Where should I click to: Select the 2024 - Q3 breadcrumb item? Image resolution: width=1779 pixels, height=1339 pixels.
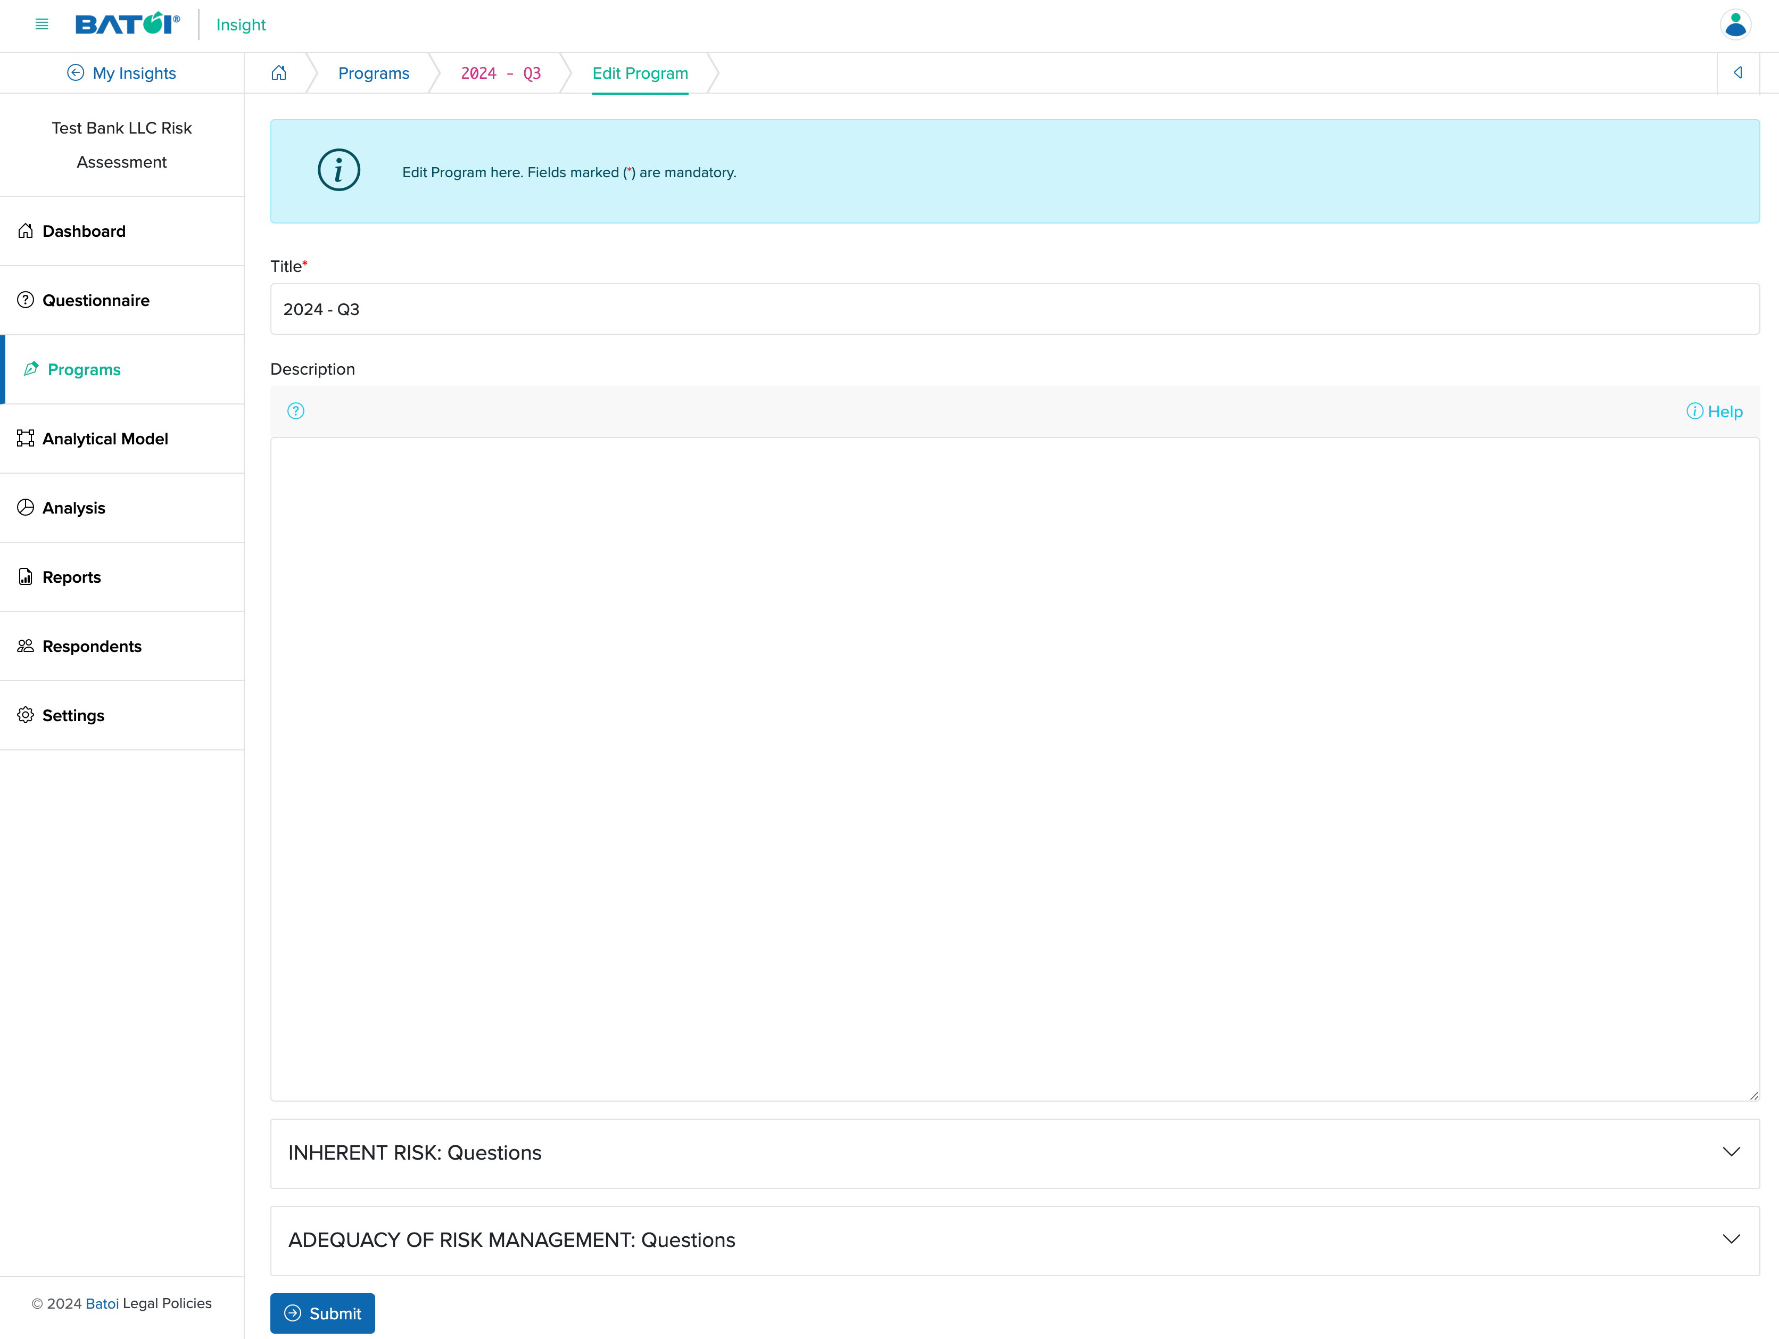(x=501, y=73)
